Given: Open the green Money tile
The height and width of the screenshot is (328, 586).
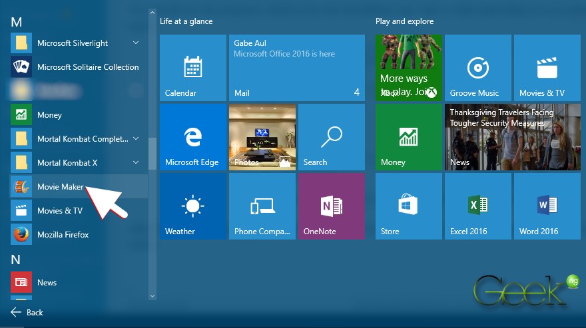Looking at the screenshot, I should (409, 137).
